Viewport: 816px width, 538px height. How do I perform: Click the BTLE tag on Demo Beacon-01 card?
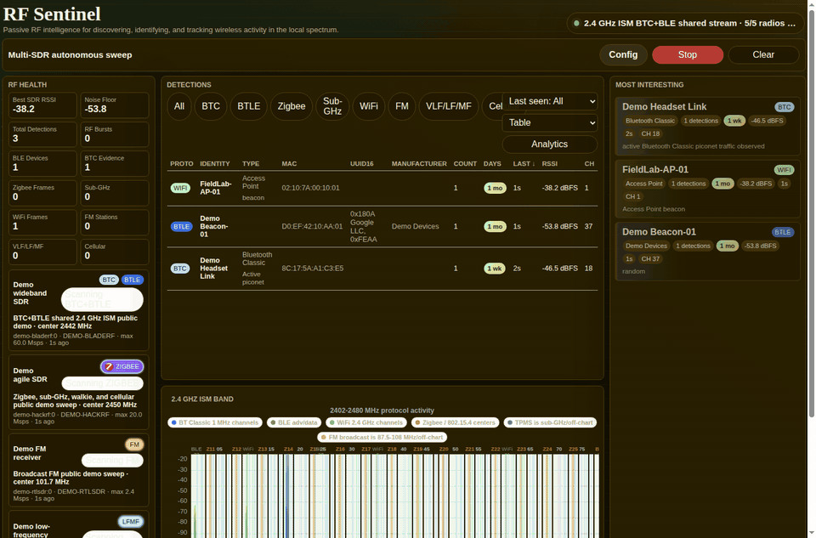click(x=783, y=232)
